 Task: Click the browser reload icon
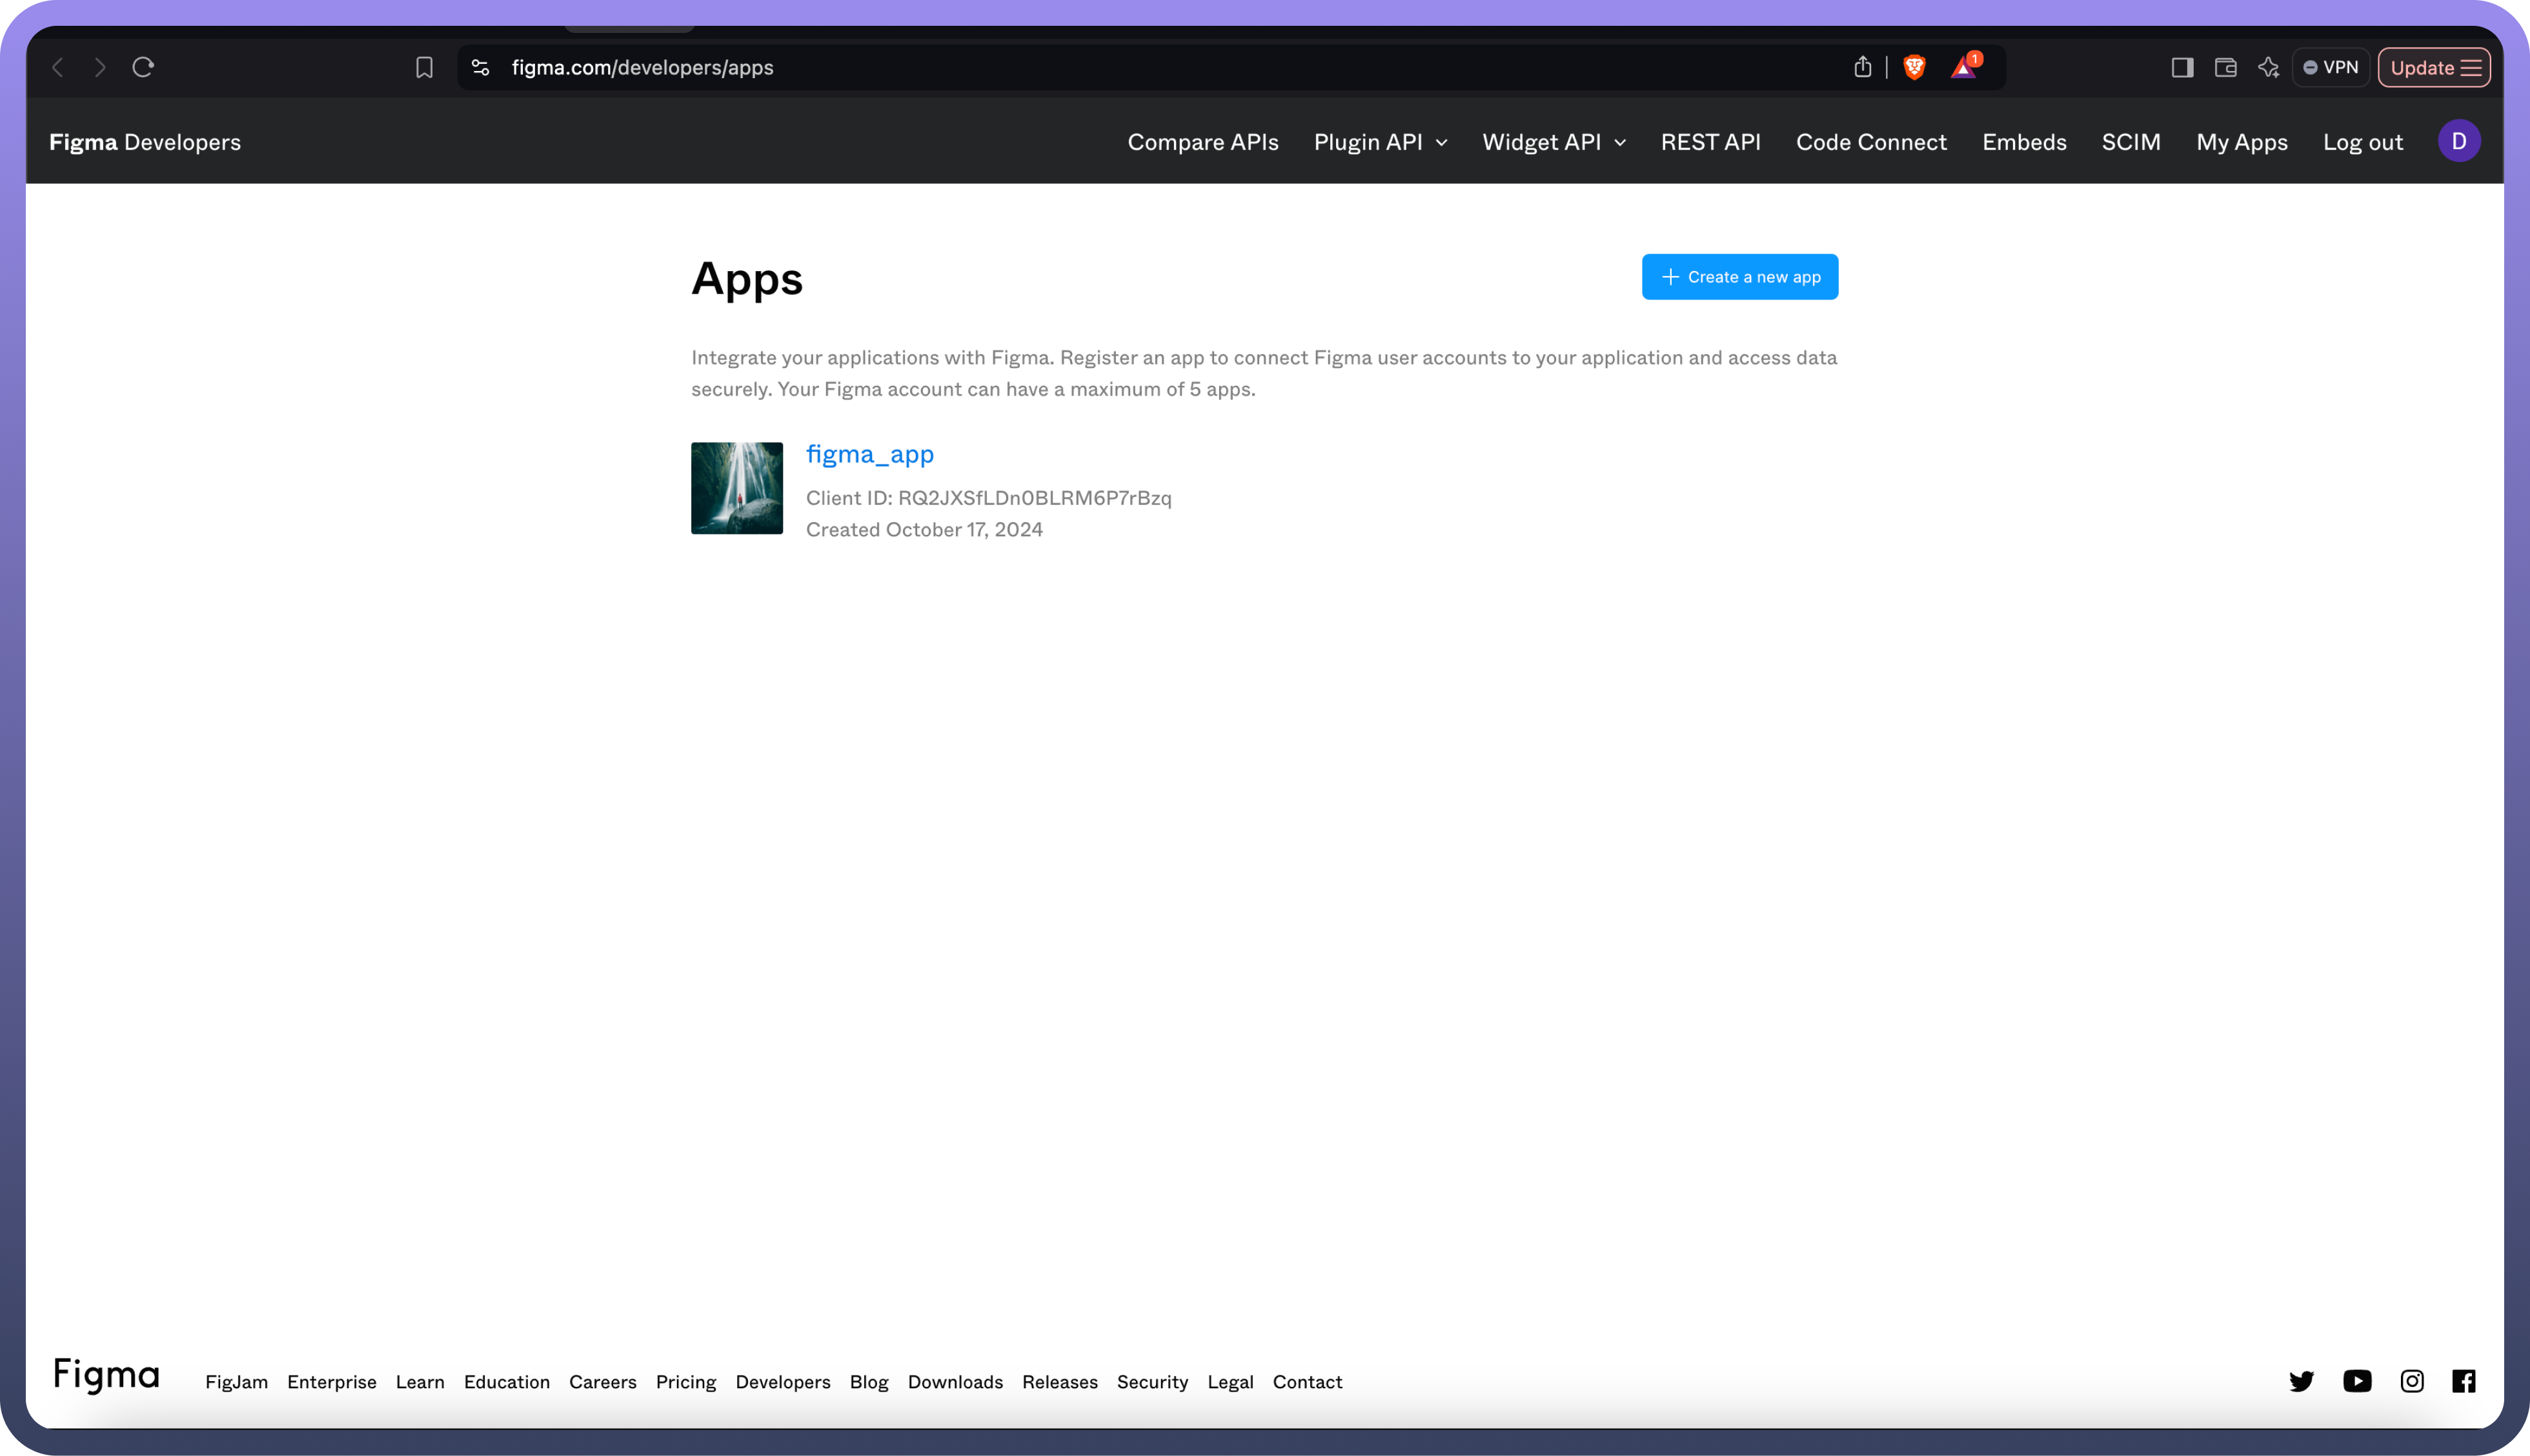click(143, 67)
